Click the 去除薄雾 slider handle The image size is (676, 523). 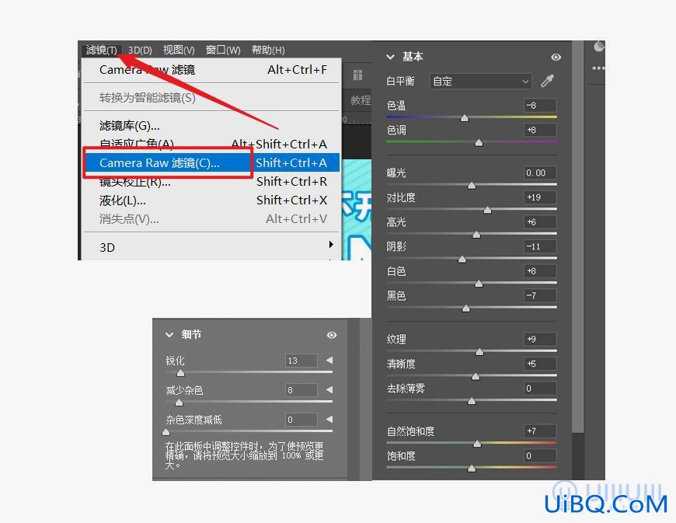coord(472,401)
